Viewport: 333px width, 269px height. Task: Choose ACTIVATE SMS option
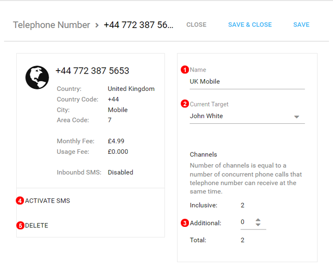(x=47, y=201)
